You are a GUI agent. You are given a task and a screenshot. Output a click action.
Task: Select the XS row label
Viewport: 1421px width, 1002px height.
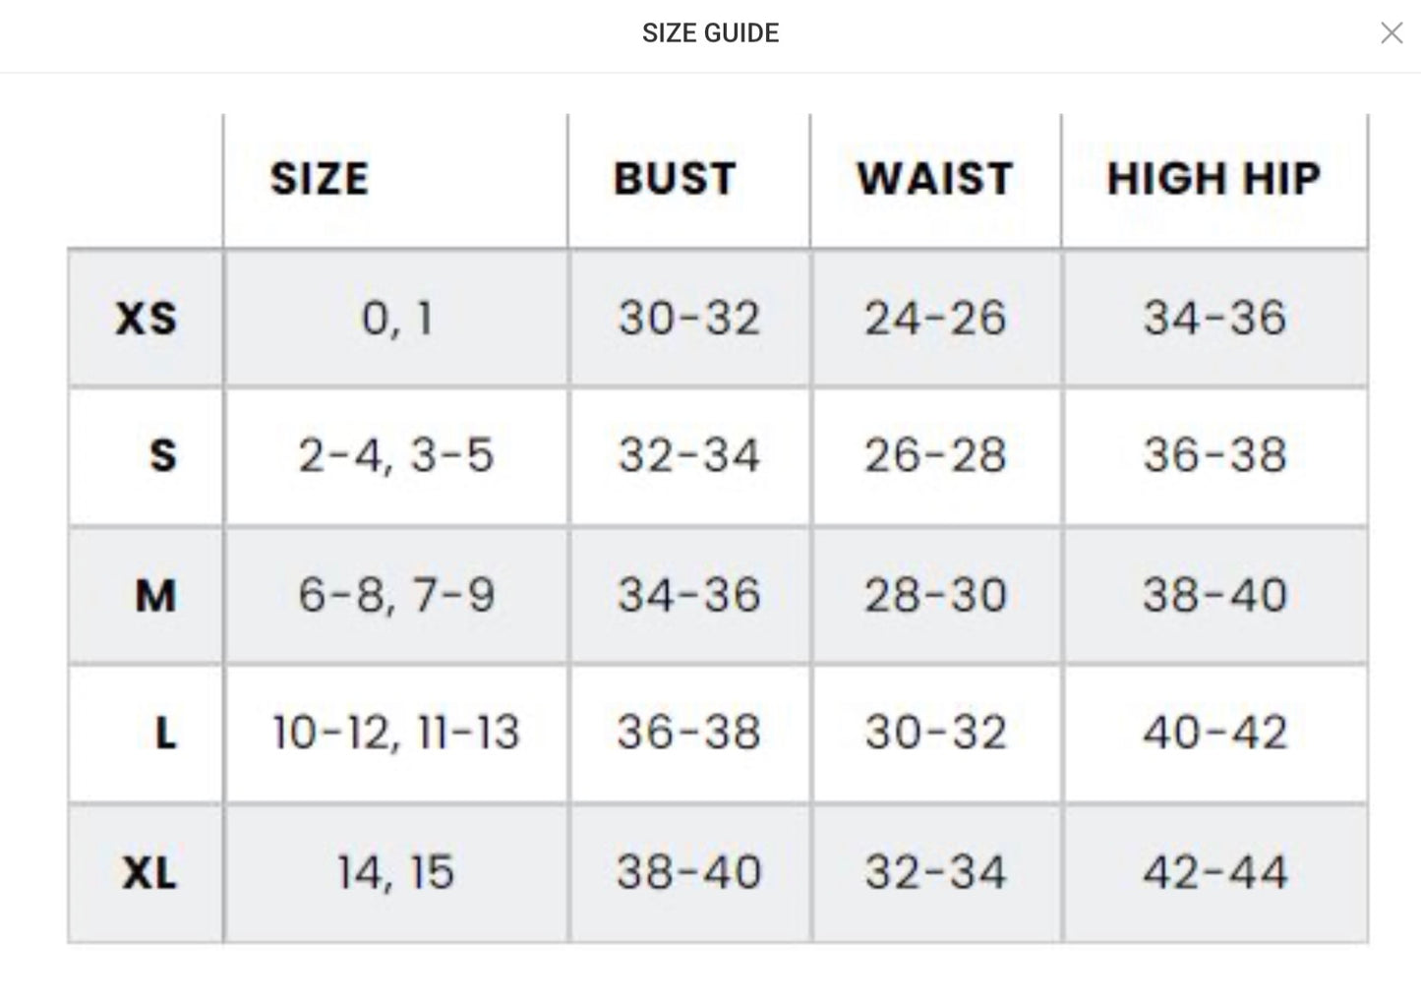click(x=147, y=319)
